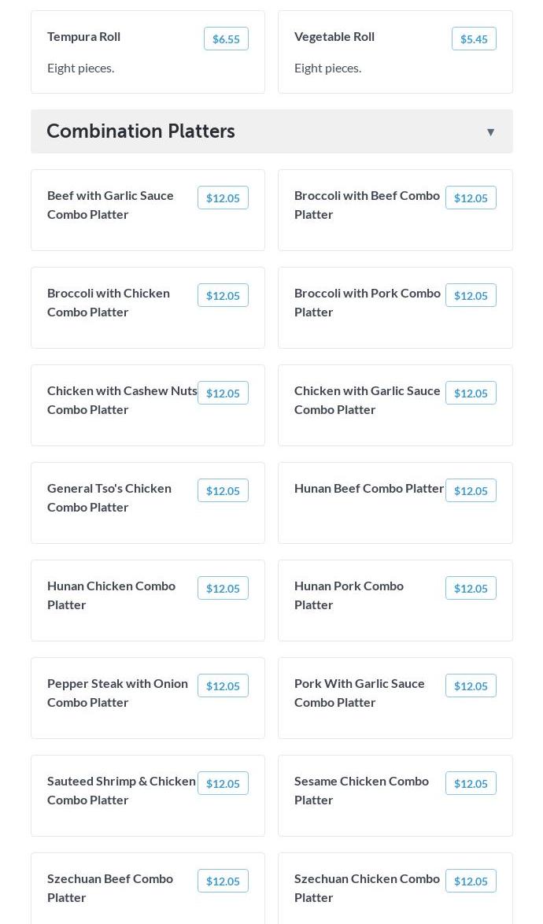This screenshot has height=924, width=543.
Task: Click price for Chicken with Garlic Sauce Combo
Action: click(x=471, y=393)
